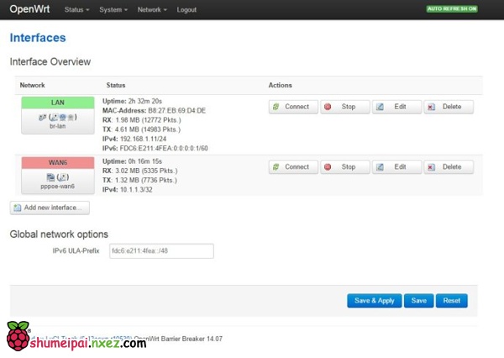Click the LAN uptime value 2h 32m 20s
The height and width of the screenshot is (358, 504).
tap(145, 101)
